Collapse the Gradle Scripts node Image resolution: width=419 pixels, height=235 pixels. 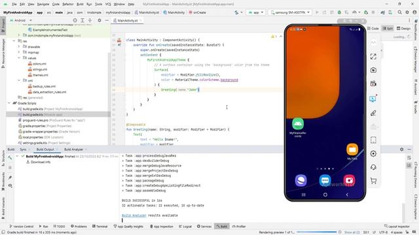tap(9, 103)
